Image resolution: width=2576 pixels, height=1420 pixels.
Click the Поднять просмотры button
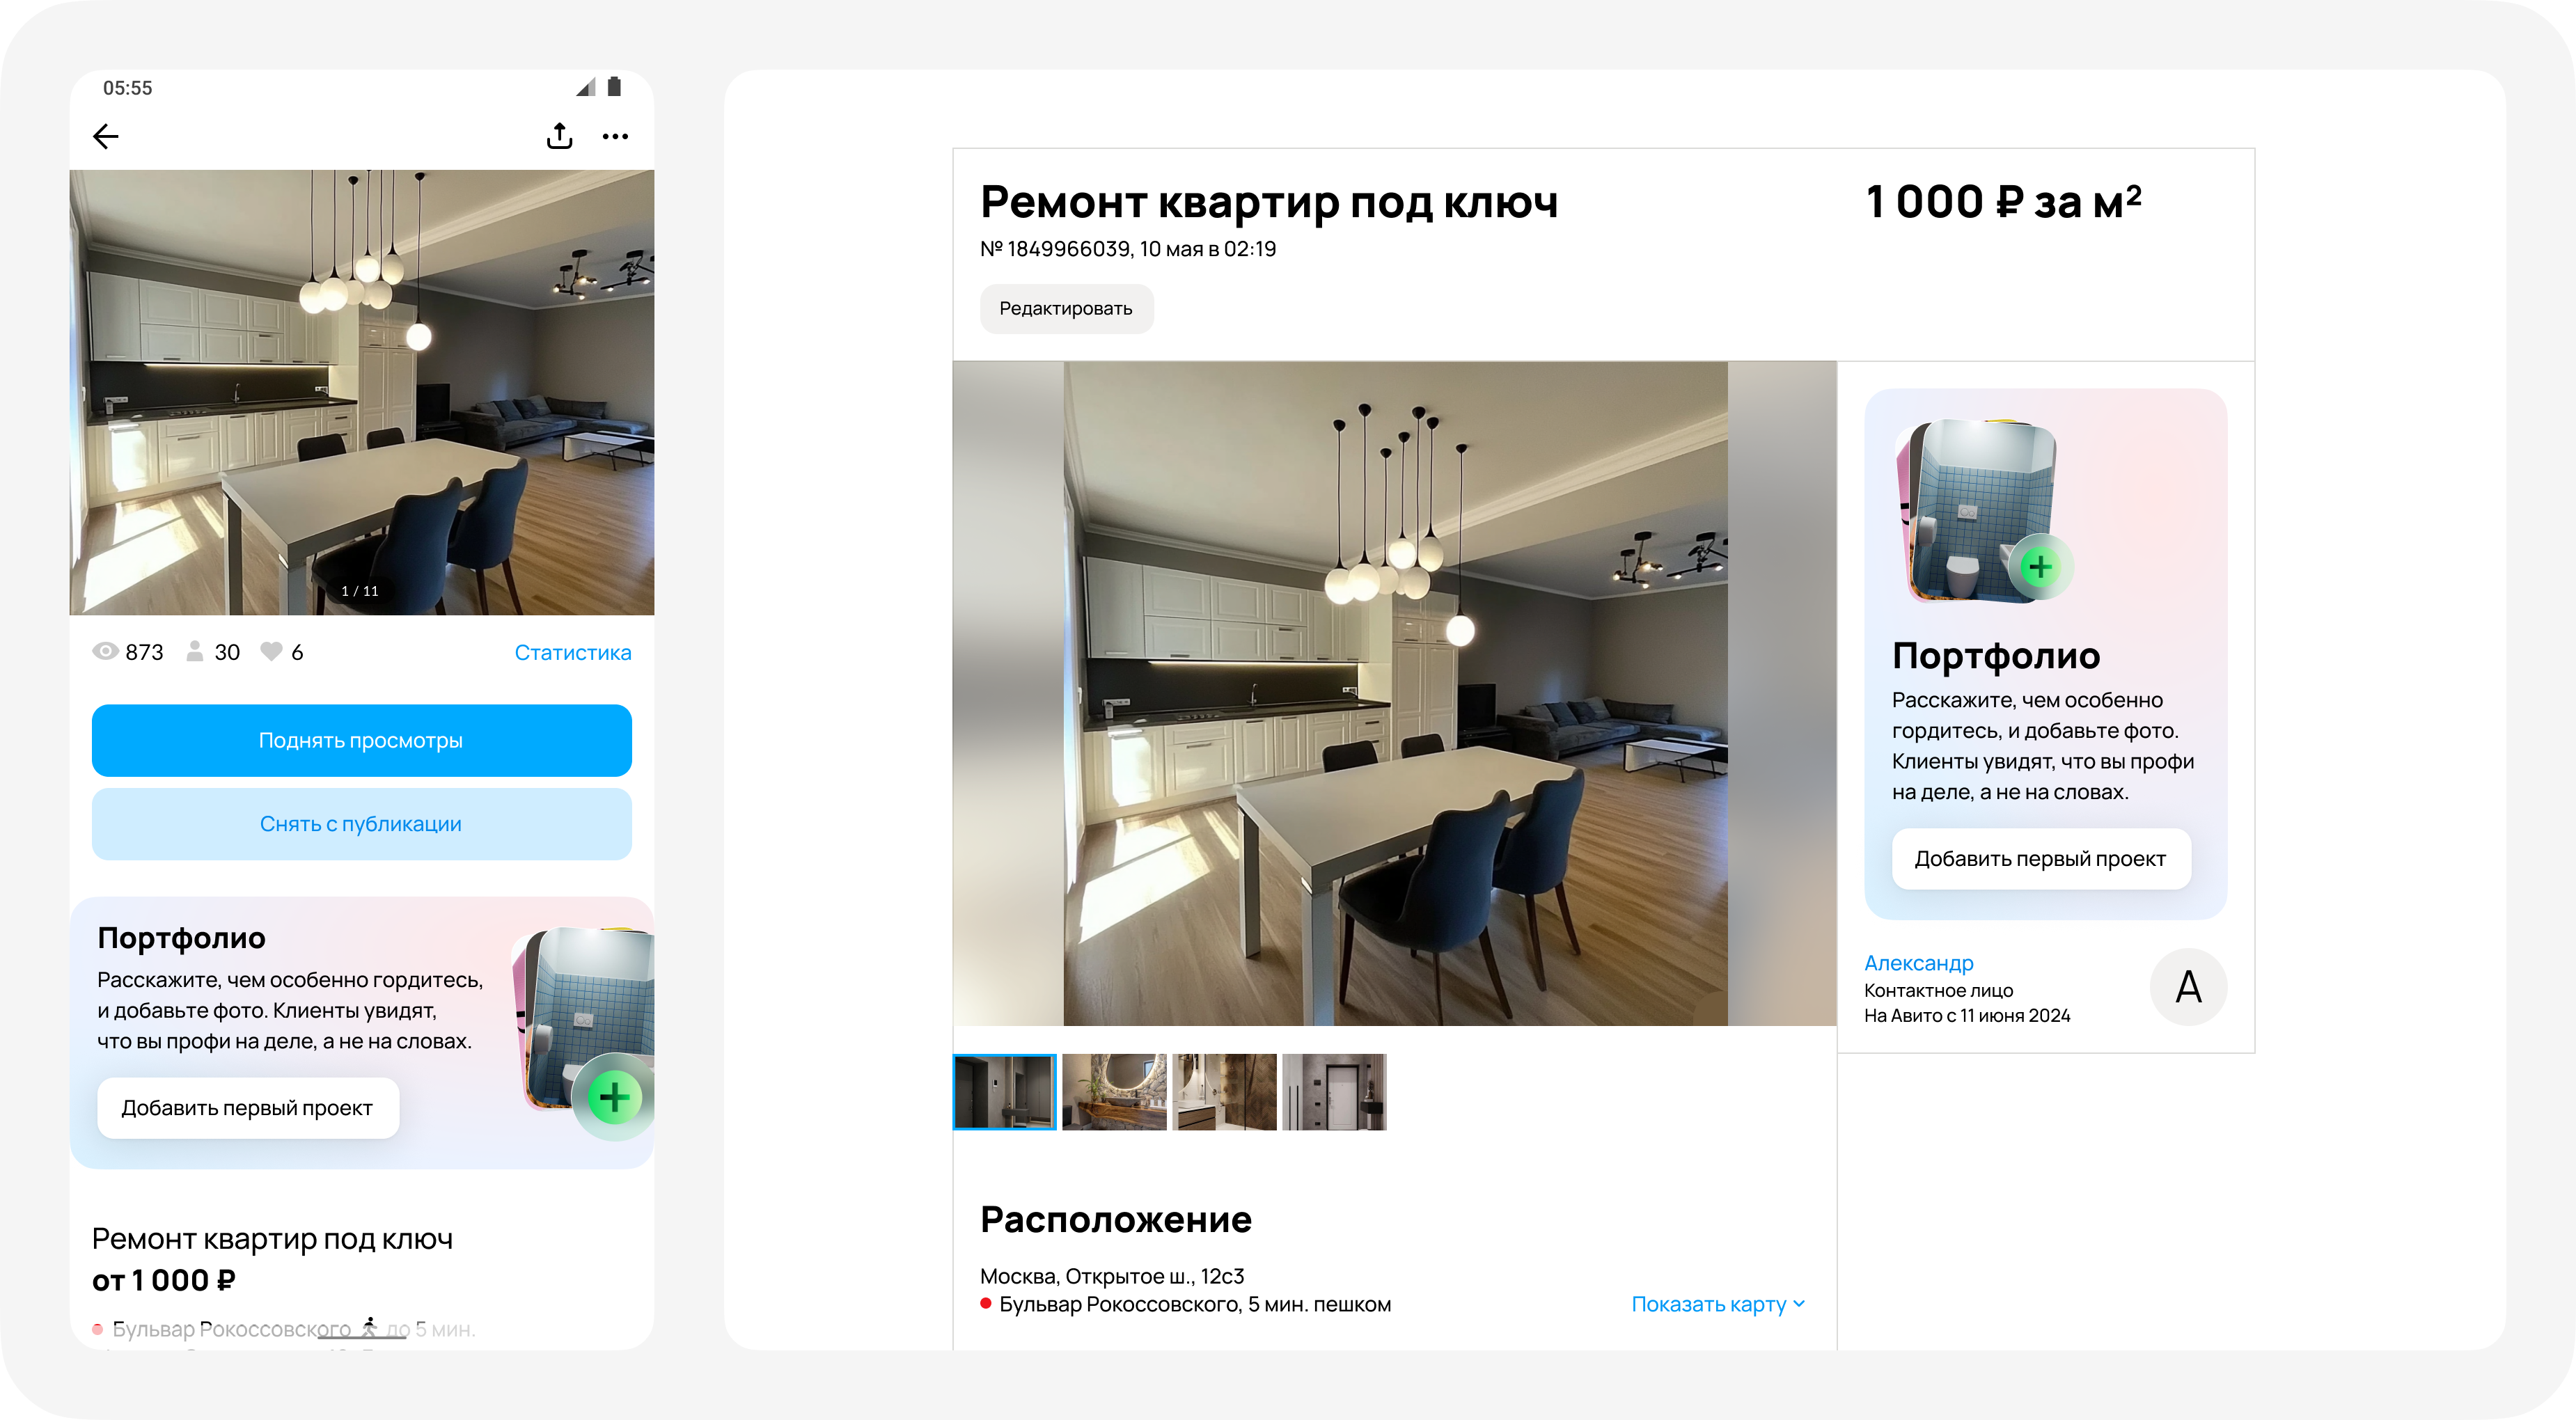[x=361, y=740]
